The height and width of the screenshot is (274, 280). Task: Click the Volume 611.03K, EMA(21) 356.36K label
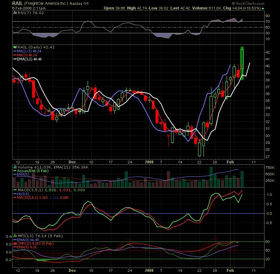pos(53,167)
